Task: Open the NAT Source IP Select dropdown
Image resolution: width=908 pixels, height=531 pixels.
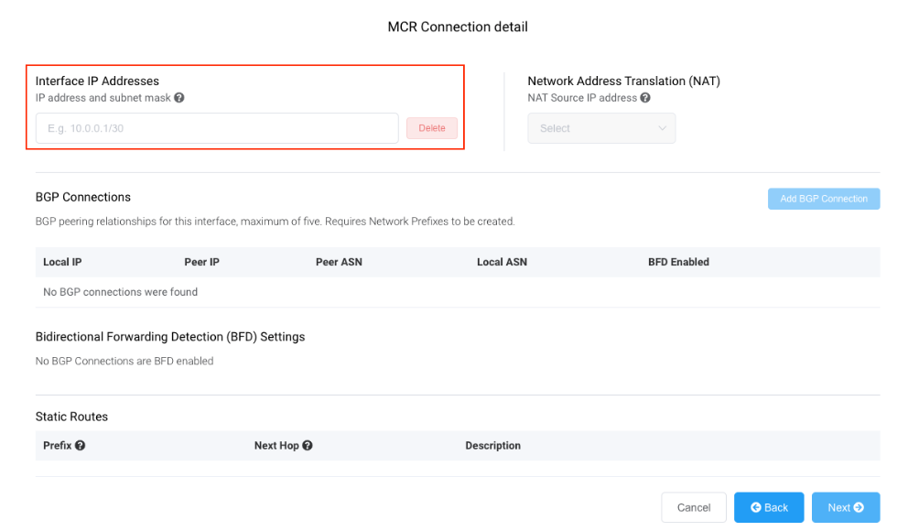Action: coord(601,128)
